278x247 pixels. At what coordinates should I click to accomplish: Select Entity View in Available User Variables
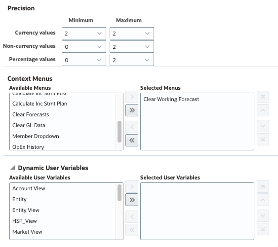click(x=26, y=210)
